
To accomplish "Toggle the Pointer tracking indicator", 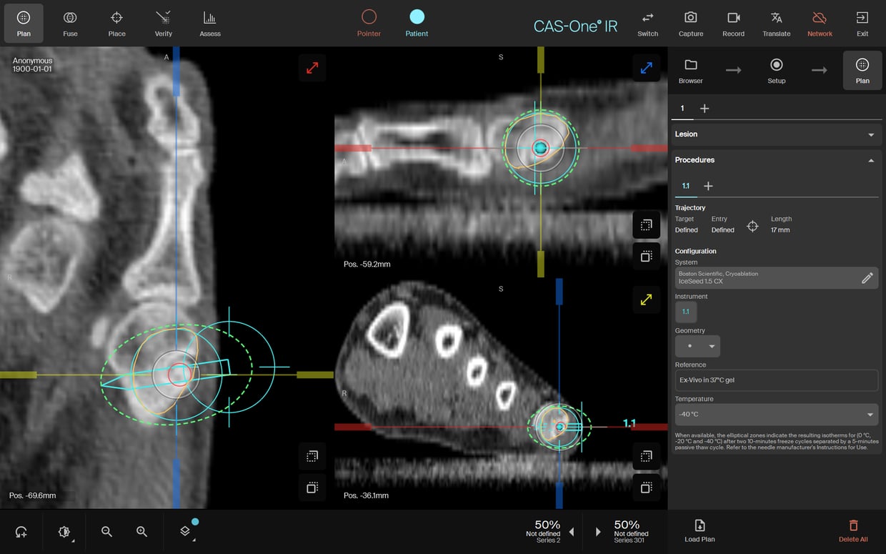I will point(369,23).
